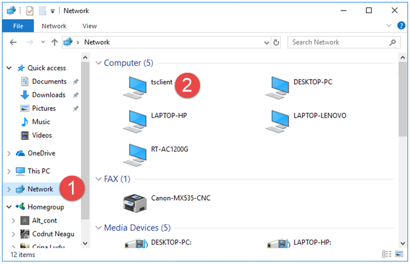This screenshot has width=410, height=264.
Task: Open the address bar history dropdown
Action: coord(266,43)
